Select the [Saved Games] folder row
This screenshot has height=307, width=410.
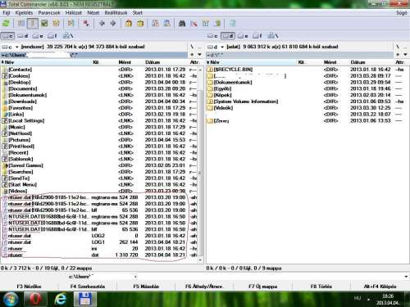point(98,165)
